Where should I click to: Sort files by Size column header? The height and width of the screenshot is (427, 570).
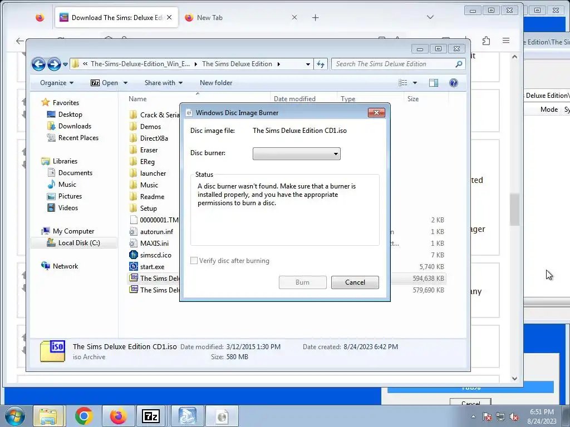(413, 99)
